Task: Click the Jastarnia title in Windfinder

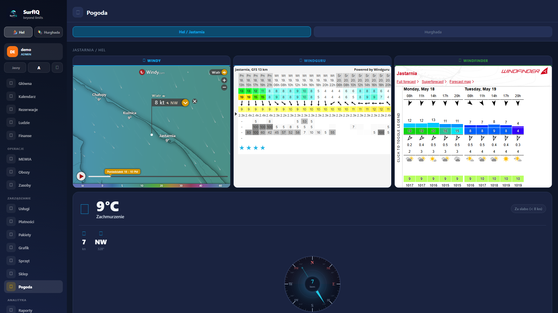Action: 407,74
